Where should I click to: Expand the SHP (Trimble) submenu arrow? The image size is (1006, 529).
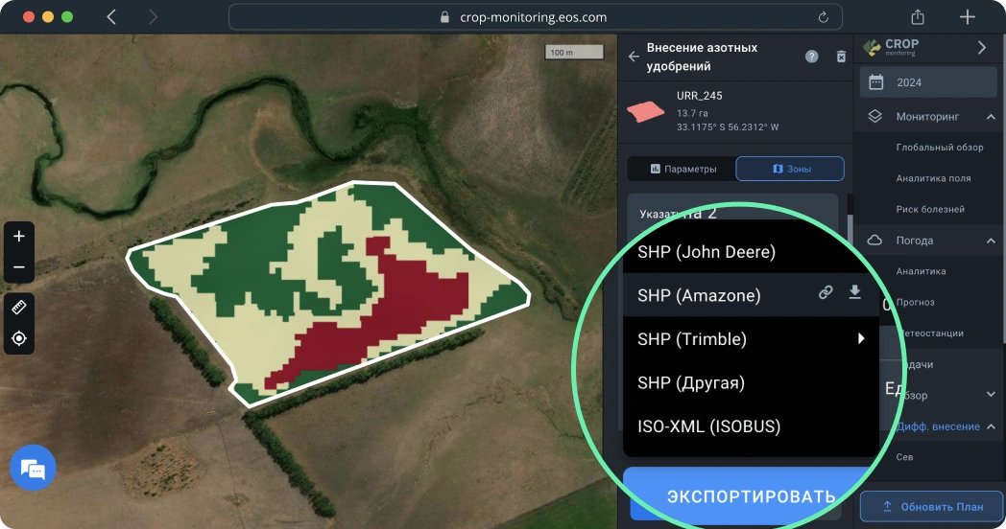point(861,338)
